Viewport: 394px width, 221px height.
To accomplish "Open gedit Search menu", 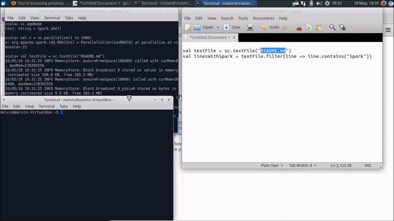I will click(227, 18).
